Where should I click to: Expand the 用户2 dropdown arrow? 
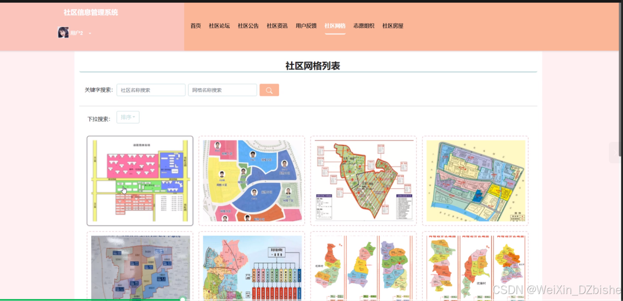90,33
